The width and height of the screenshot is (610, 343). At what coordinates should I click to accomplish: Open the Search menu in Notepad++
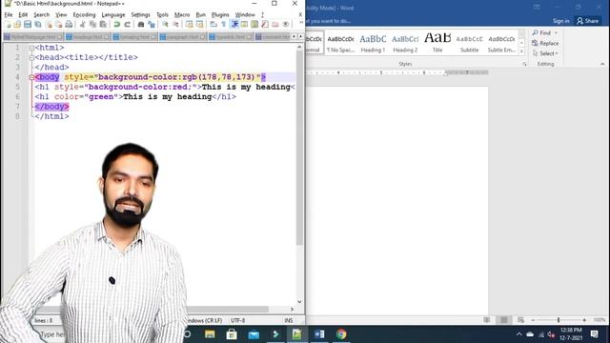click(42, 15)
